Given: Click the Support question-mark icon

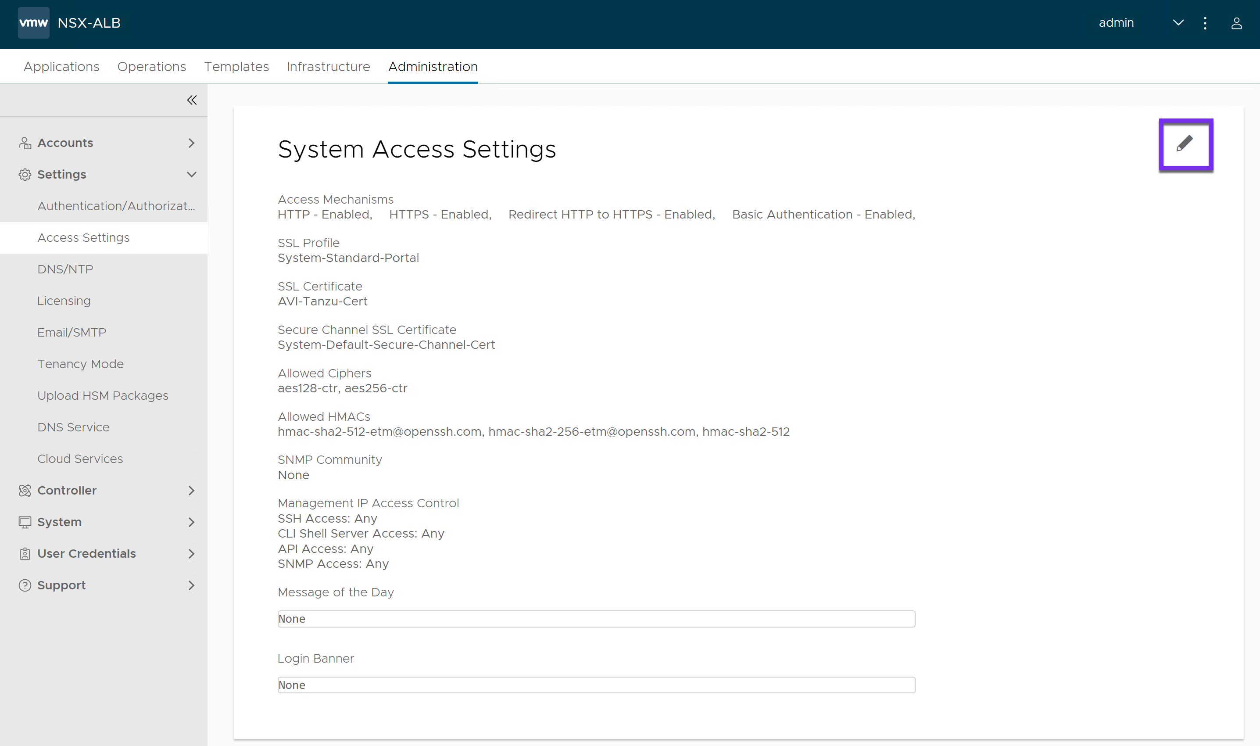Looking at the screenshot, I should 25,585.
